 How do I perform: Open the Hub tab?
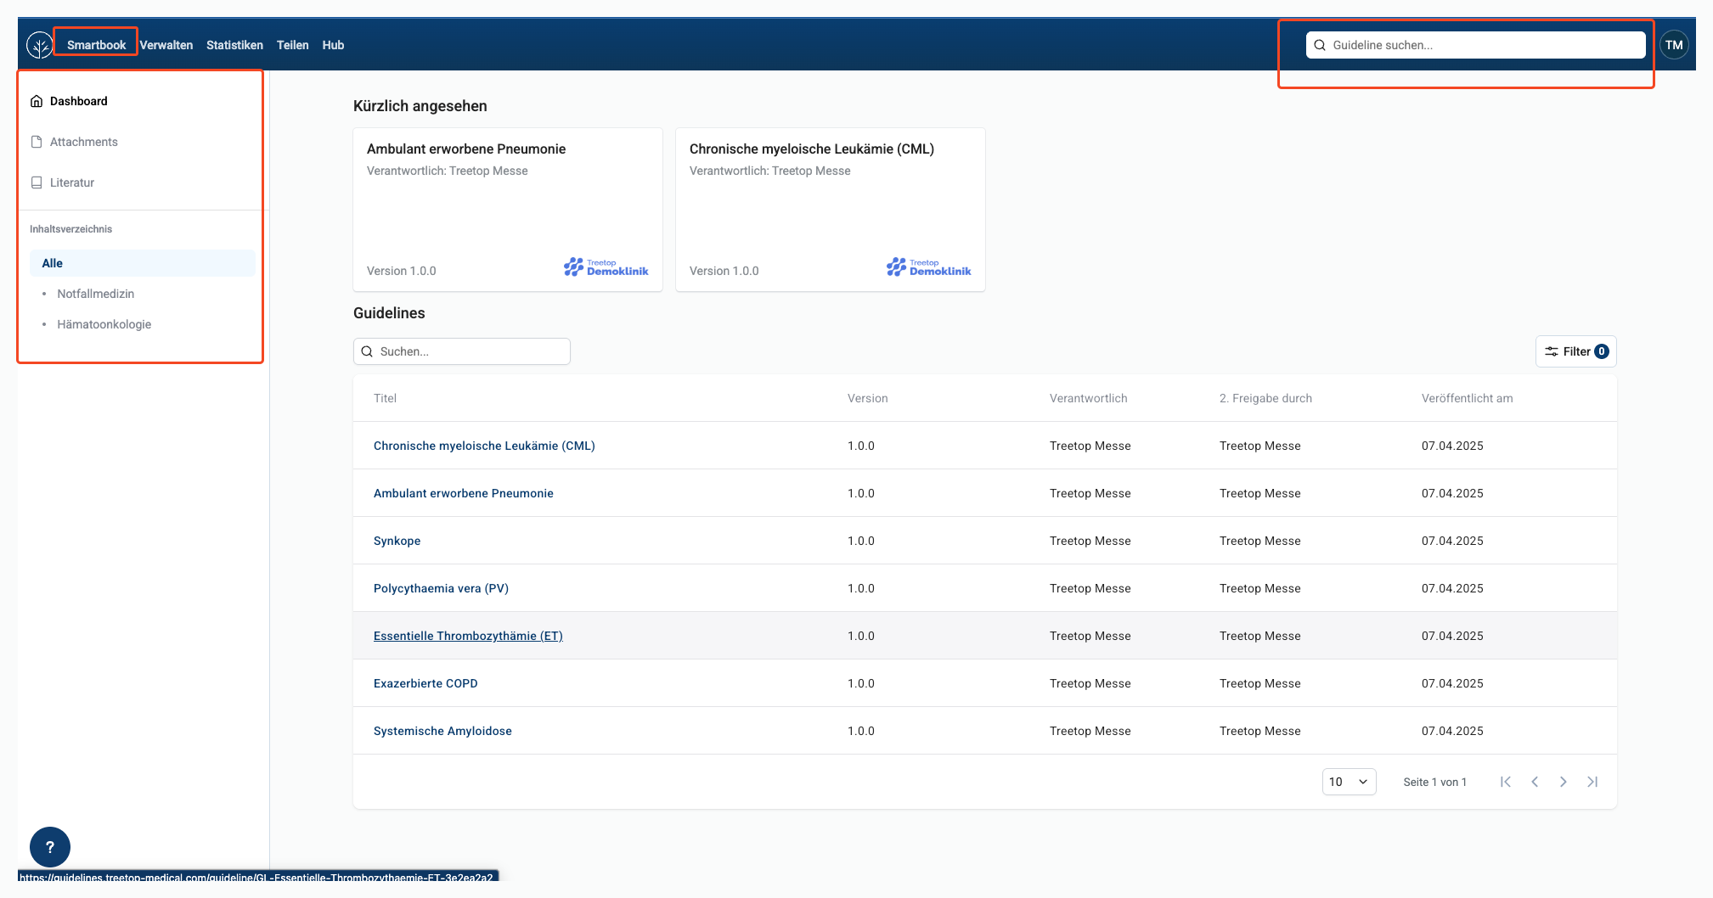pos(333,45)
